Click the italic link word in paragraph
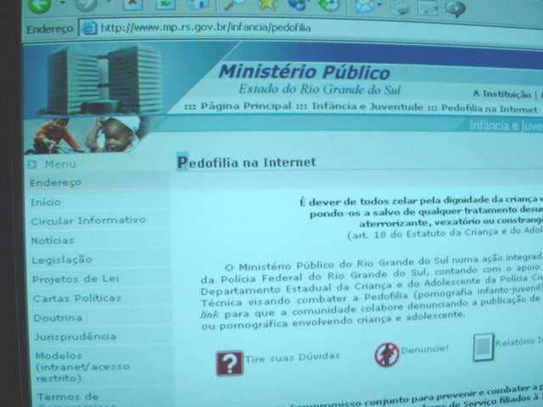Viewport: 543px width, 407px height. coord(210,315)
